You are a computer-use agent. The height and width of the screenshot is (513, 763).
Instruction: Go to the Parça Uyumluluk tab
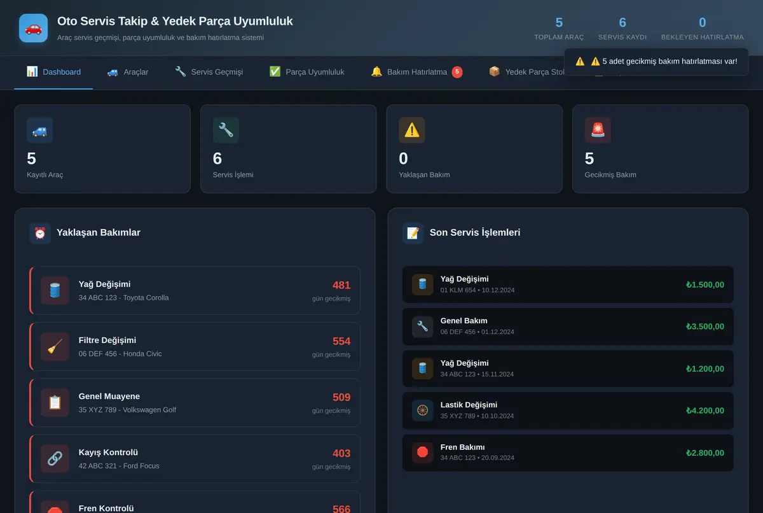coord(306,72)
